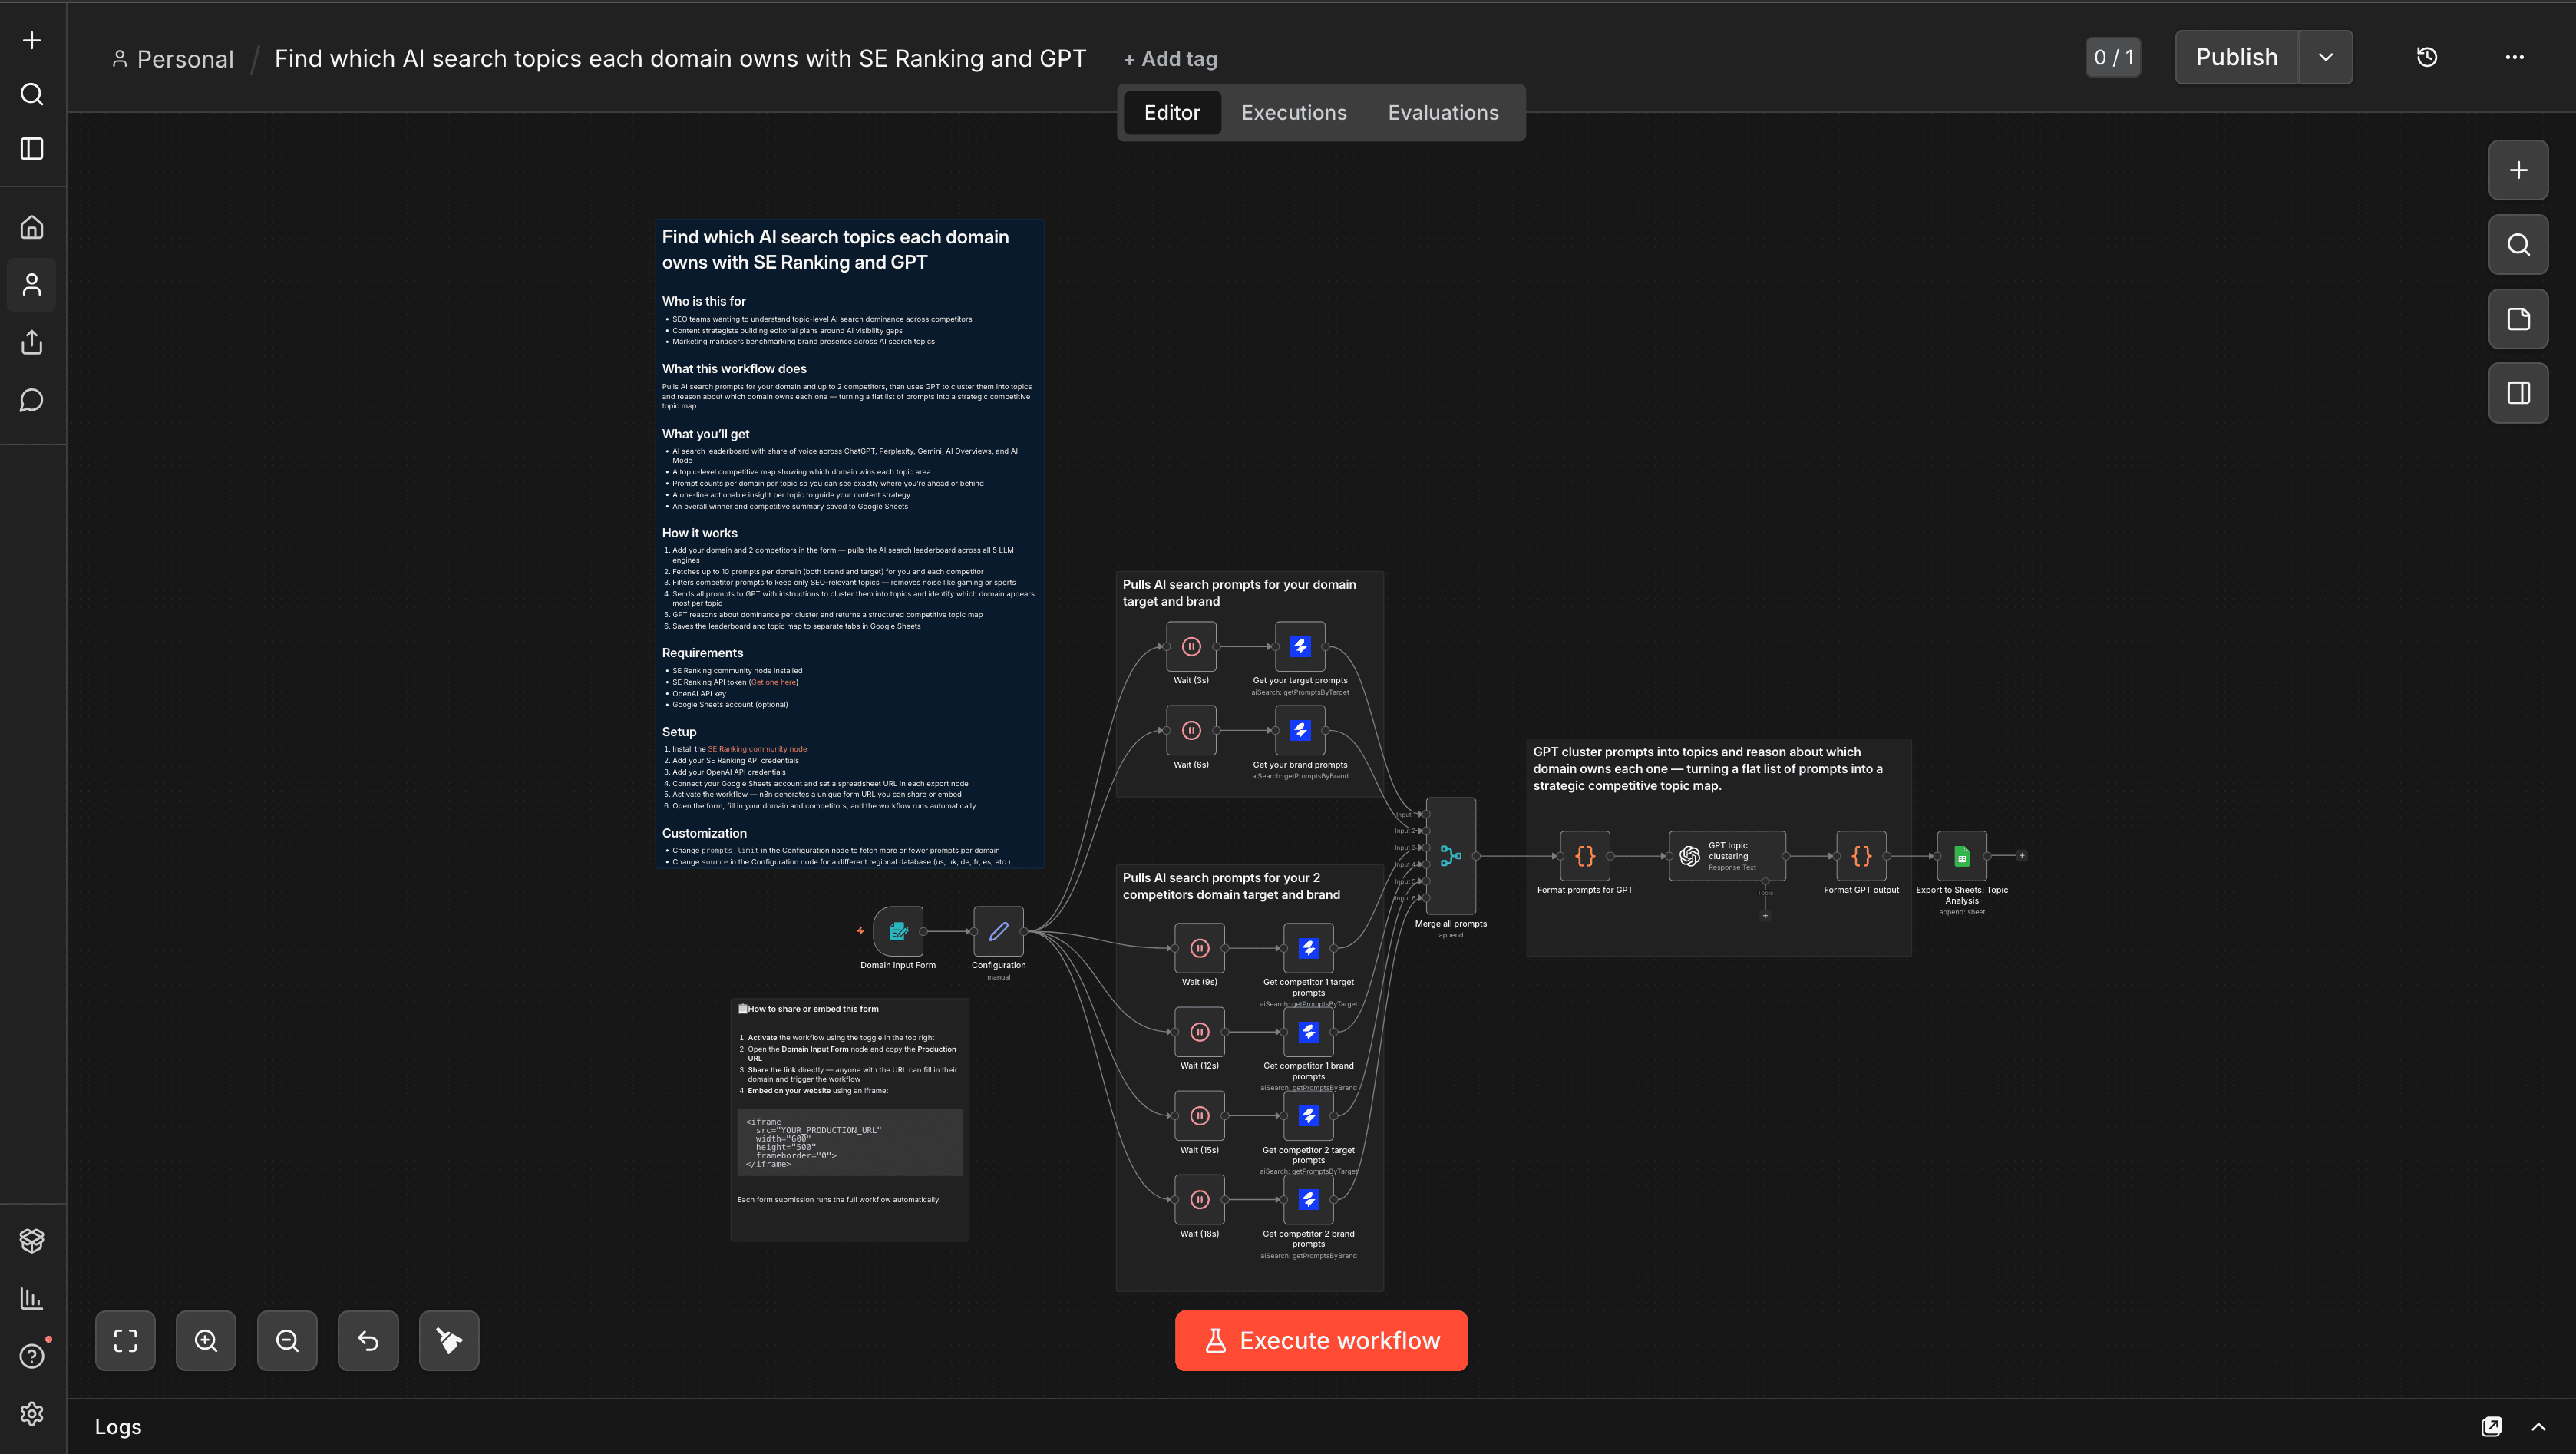Open search icon in left sidebar

click(32, 94)
